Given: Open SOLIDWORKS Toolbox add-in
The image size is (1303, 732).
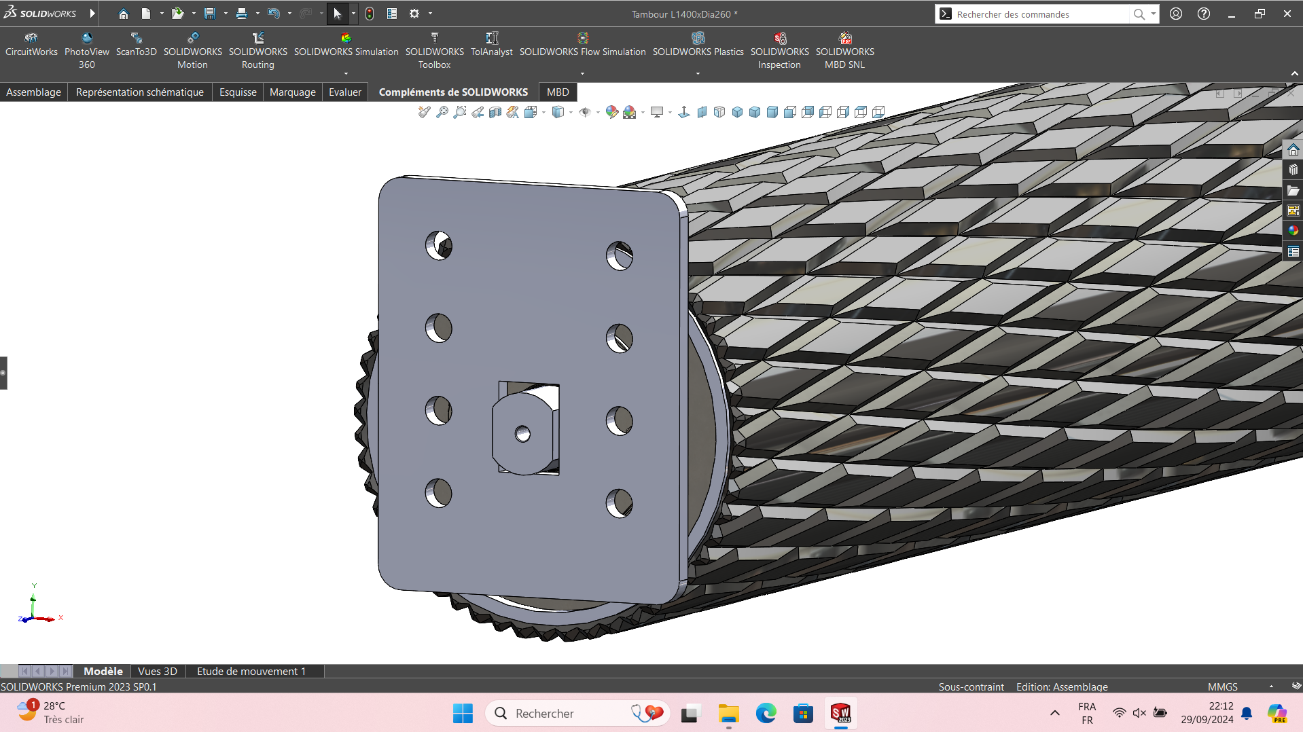Looking at the screenshot, I should 435,51.
